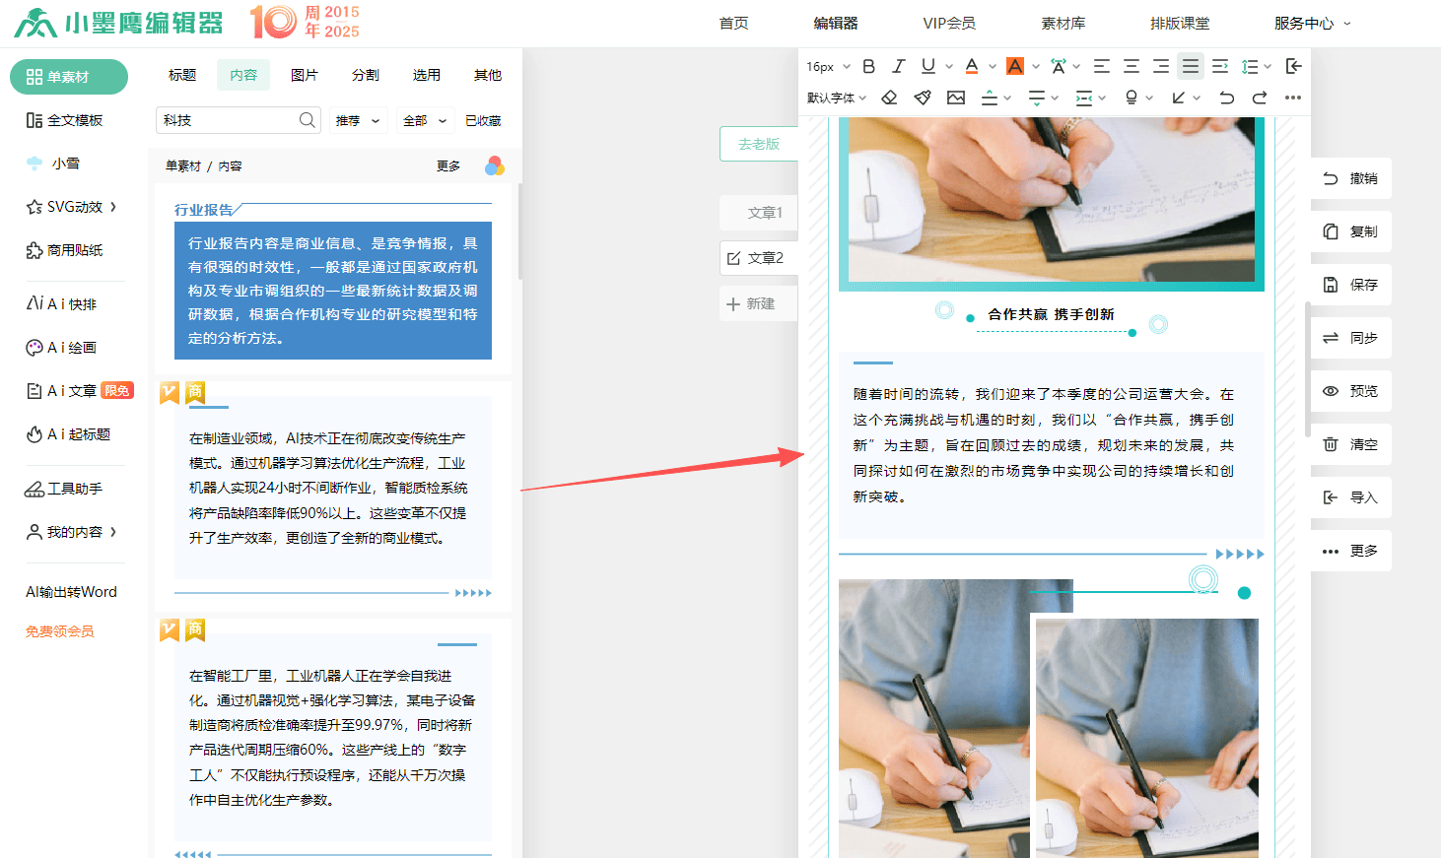1441x858 pixels.
Task: Click the 免费领会员 link
Action: (x=60, y=631)
